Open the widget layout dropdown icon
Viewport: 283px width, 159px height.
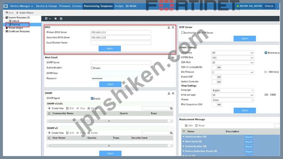coord(48,19)
